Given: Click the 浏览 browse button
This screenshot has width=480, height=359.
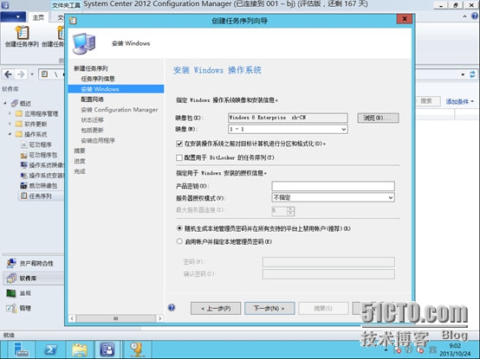Looking at the screenshot, I should [378, 118].
